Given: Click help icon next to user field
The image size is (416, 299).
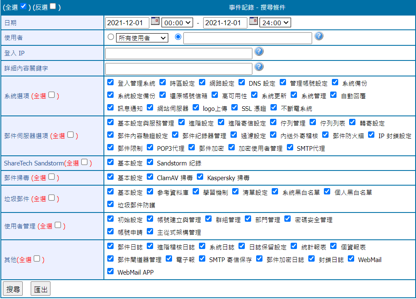Looking at the screenshot, I should tap(319, 36).
